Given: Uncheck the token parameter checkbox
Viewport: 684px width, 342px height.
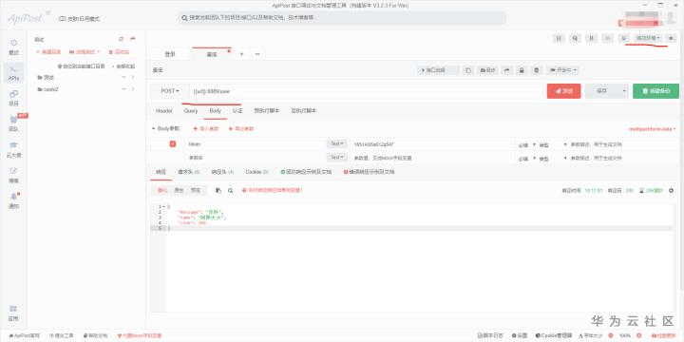Looking at the screenshot, I should tap(173, 144).
